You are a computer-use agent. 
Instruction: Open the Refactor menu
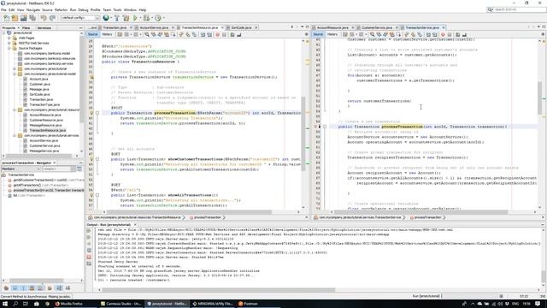tap(61, 10)
